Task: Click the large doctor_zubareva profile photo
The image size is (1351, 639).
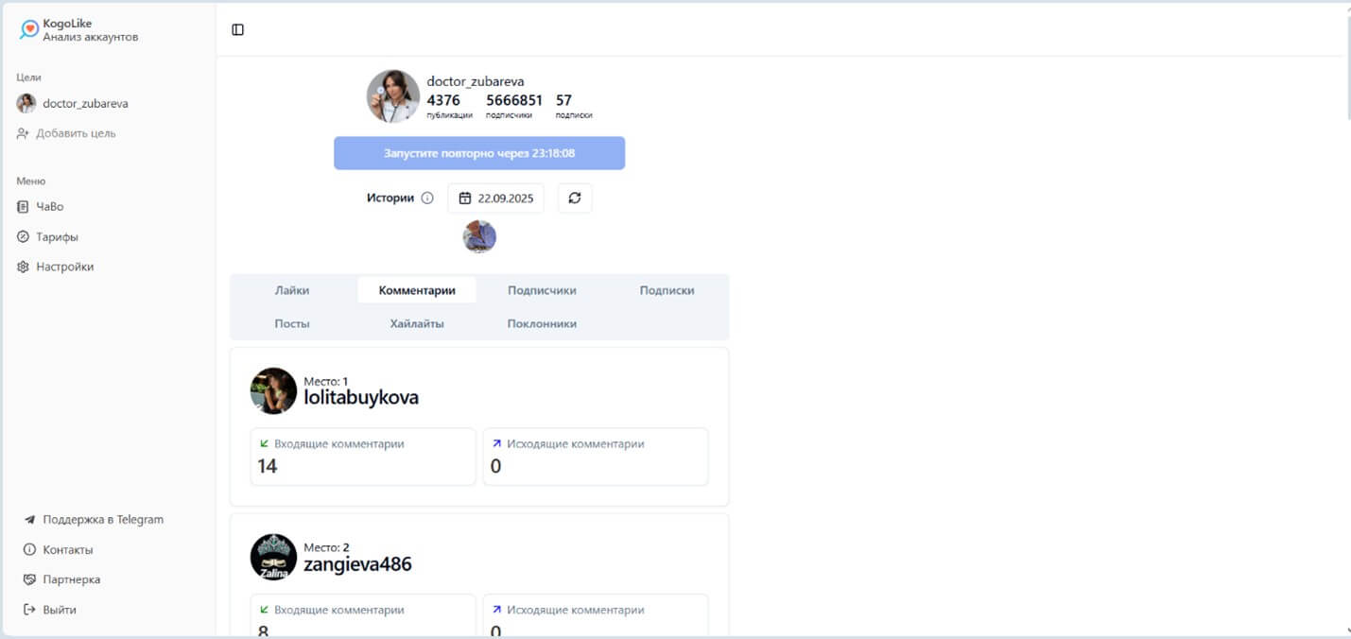Action: point(393,95)
